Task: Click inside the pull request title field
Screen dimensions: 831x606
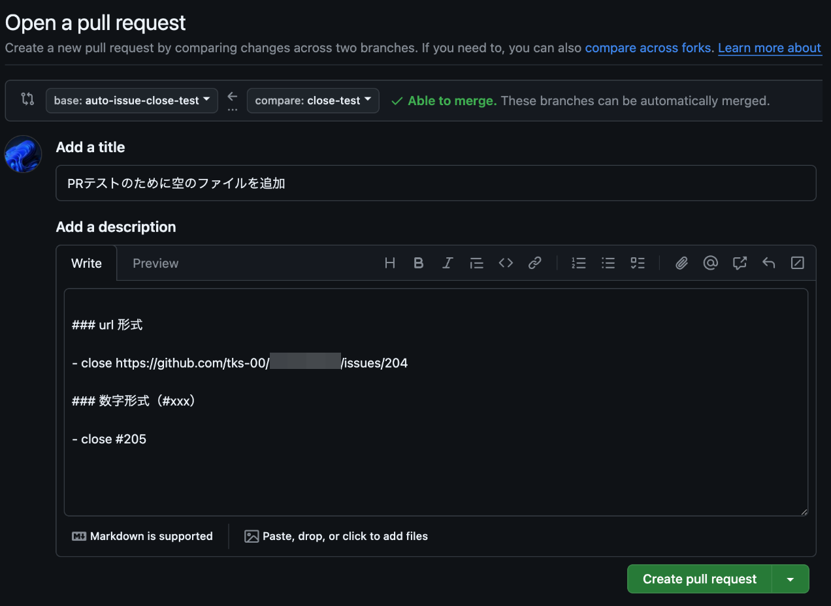Action: [436, 183]
